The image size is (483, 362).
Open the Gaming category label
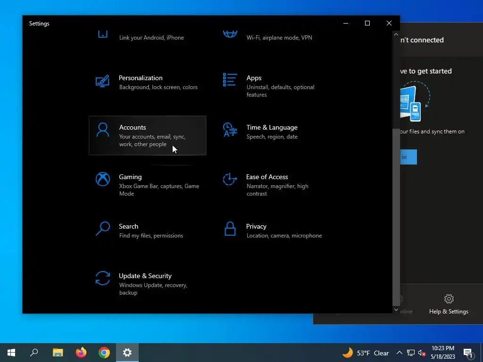click(130, 177)
